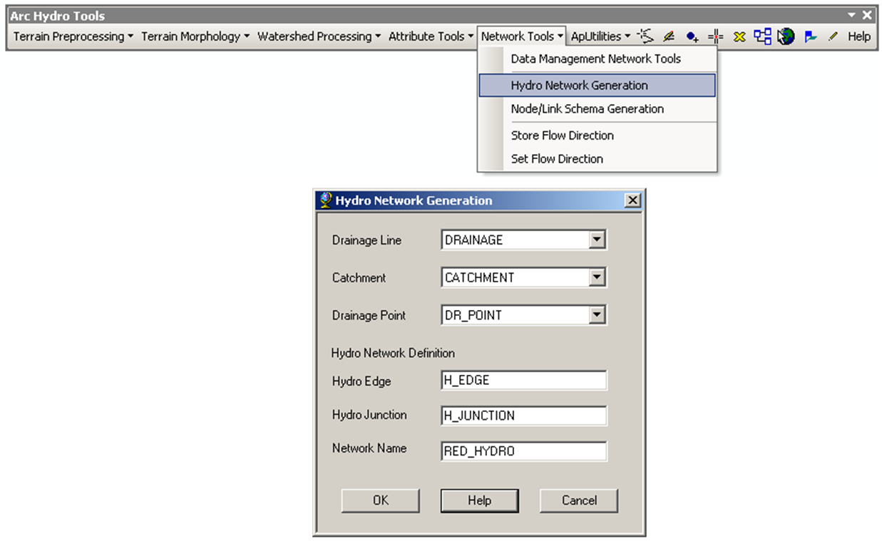Viewport: 882px width, 541px height.
Task: Select the yellow pencil icon
Action: coord(832,36)
